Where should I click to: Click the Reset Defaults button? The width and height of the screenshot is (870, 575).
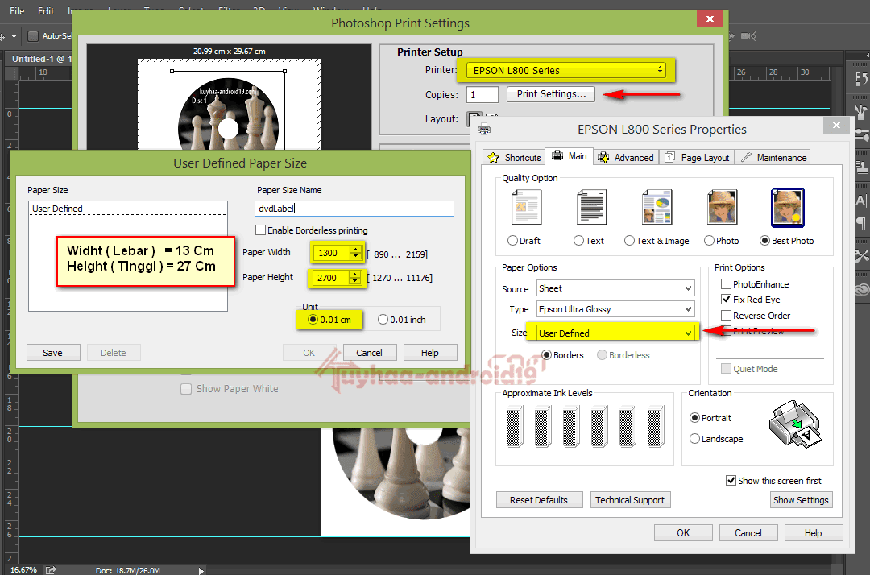click(539, 499)
